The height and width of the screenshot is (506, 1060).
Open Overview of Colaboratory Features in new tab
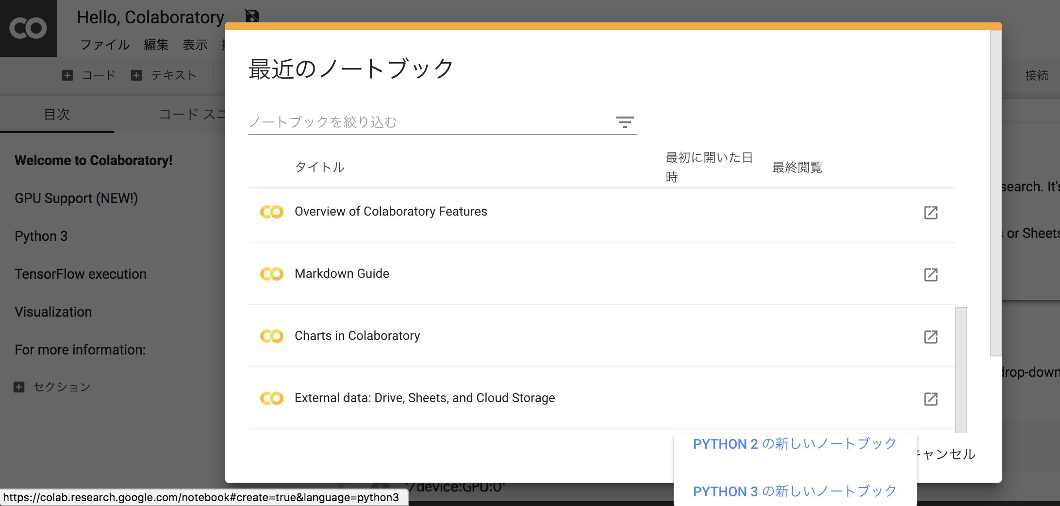click(x=930, y=212)
